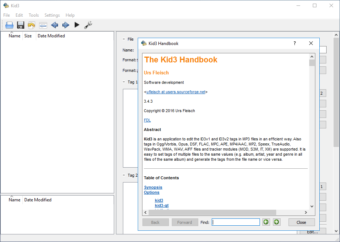Click the 'Table of Contents' heading
This screenshot has width=340, height=242.
161,178
